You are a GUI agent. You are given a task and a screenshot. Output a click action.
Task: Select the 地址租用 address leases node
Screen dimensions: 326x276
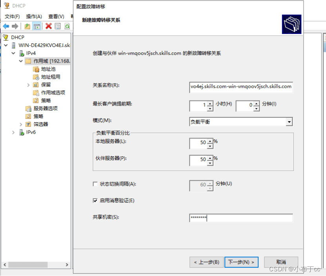50,77
